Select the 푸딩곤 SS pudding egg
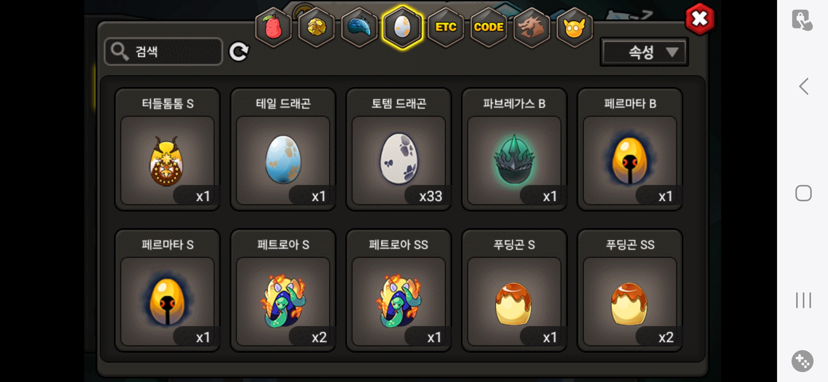 coord(630,290)
